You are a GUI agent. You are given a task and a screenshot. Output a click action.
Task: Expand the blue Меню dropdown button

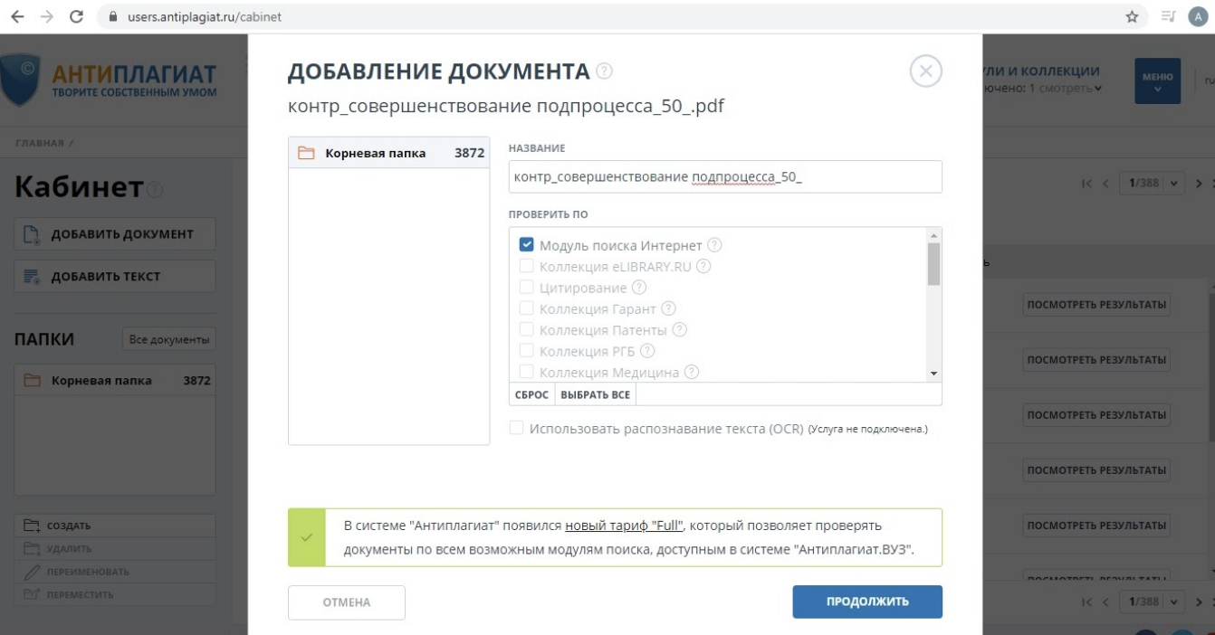(1157, 82)
